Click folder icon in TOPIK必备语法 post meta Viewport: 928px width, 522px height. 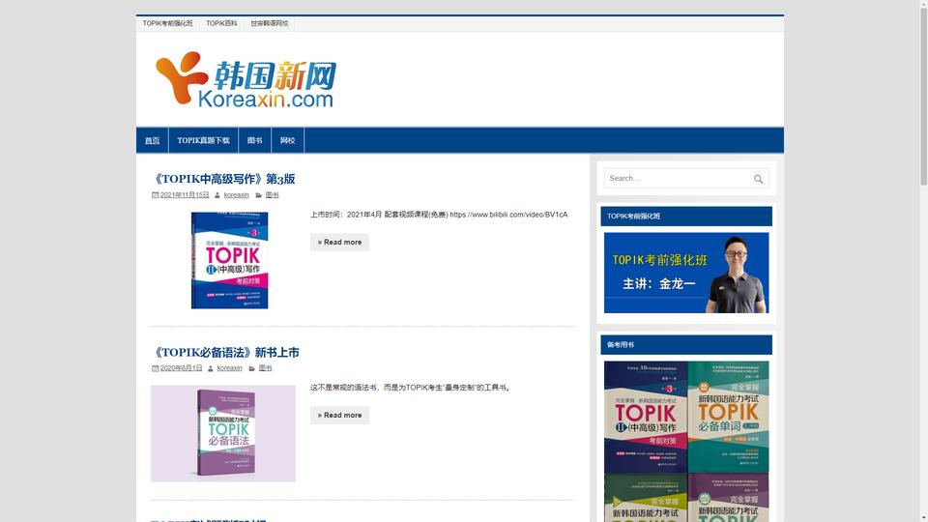click(251, 368)
